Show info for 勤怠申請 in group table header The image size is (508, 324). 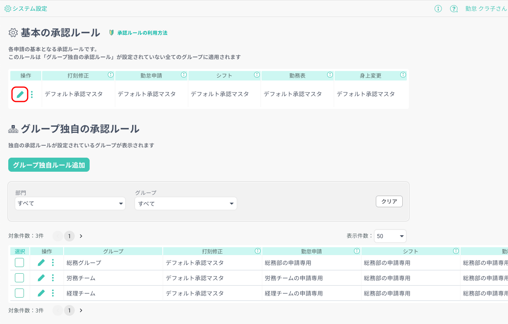pyautogui.click(x=357, y=251)
